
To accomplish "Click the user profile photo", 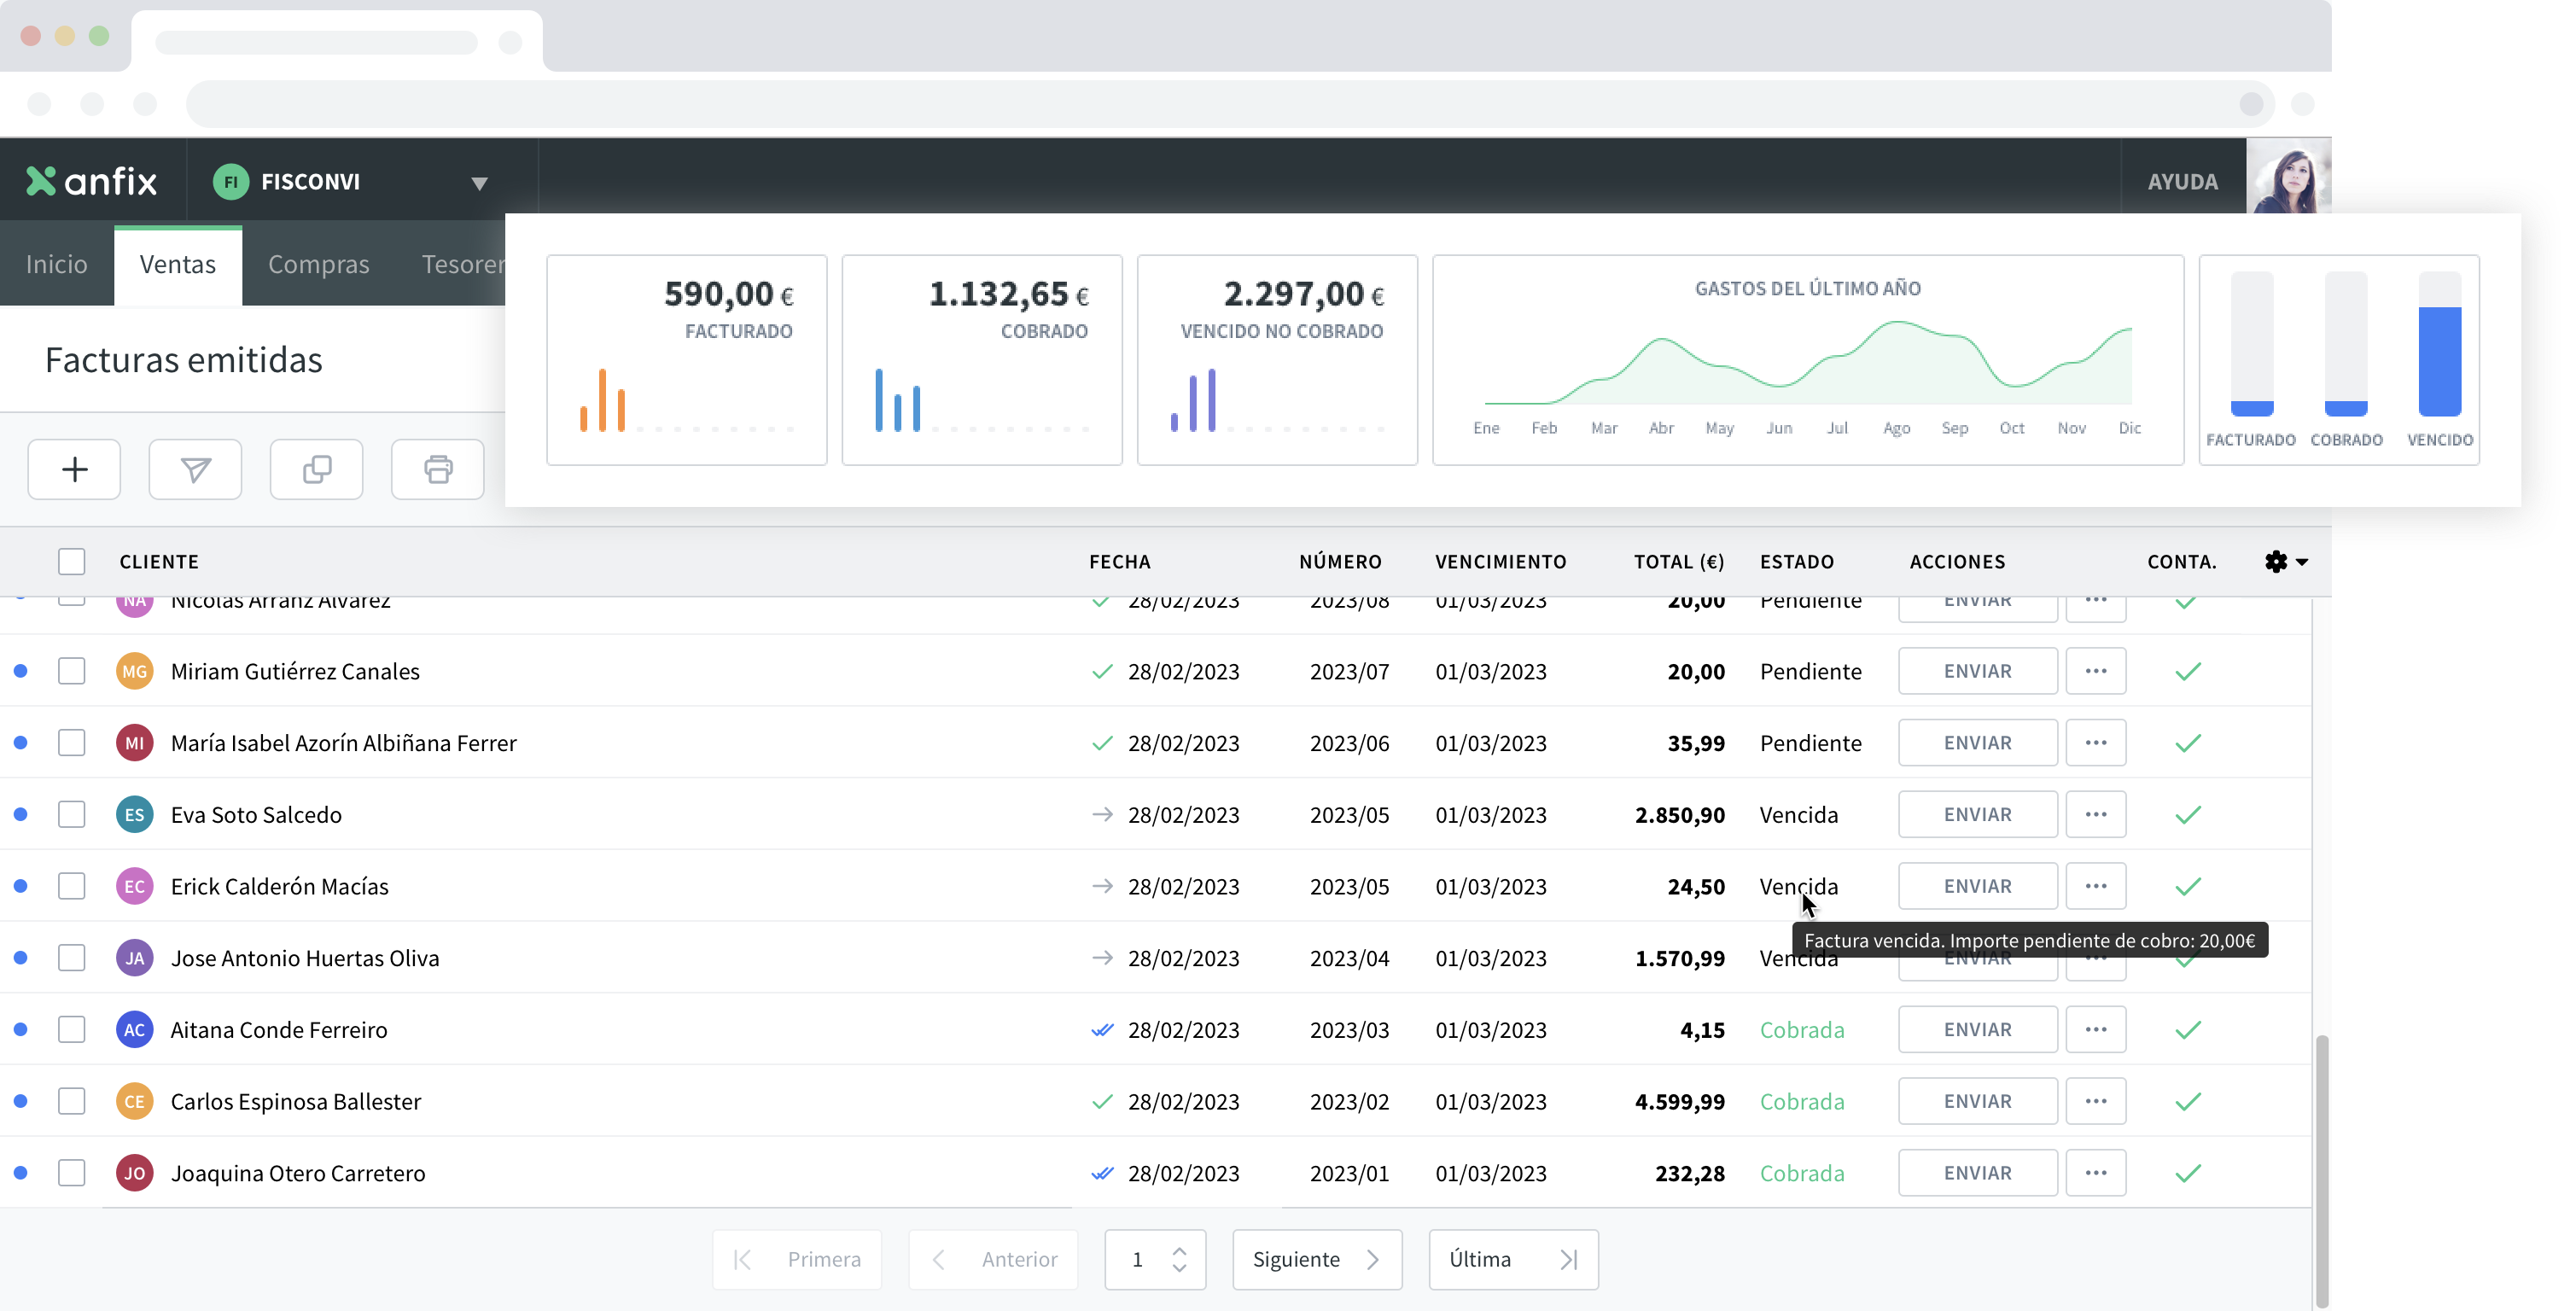I will [x=2289, y=180].
